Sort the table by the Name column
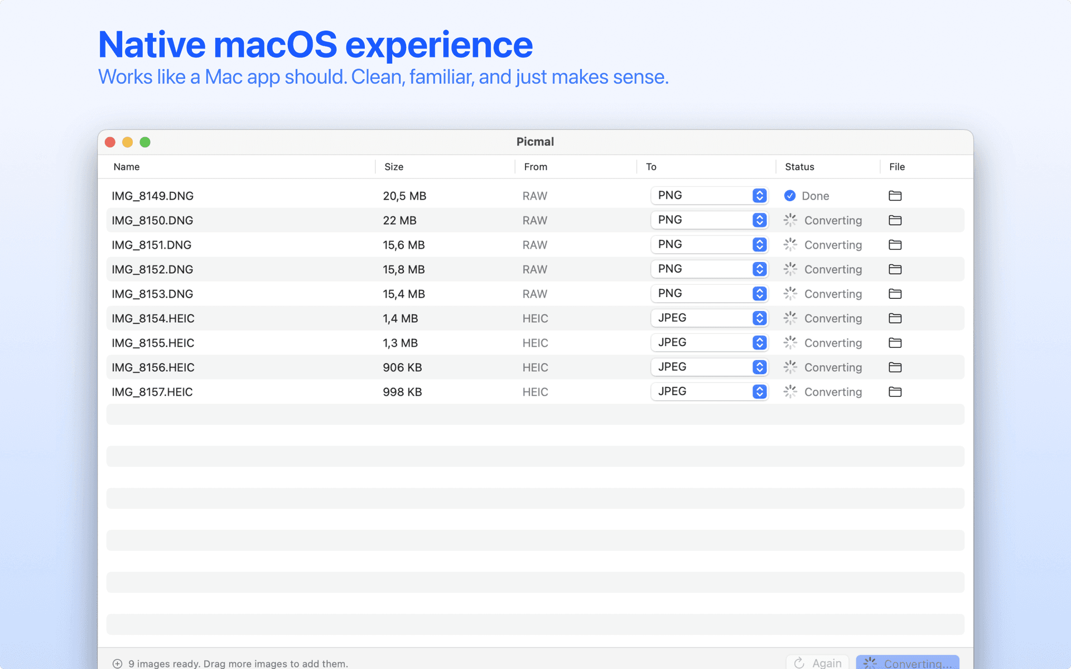 pos(126,166)
